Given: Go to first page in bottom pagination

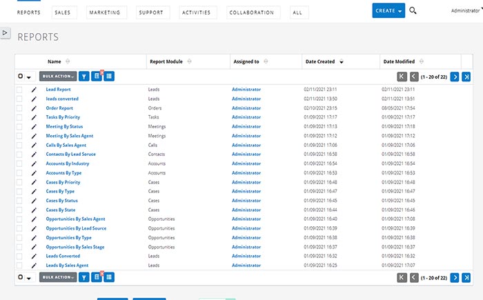Looking at the screenshot, I should click(402, 278).
